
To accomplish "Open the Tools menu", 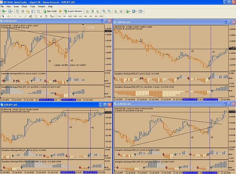I will click(32, 6).
